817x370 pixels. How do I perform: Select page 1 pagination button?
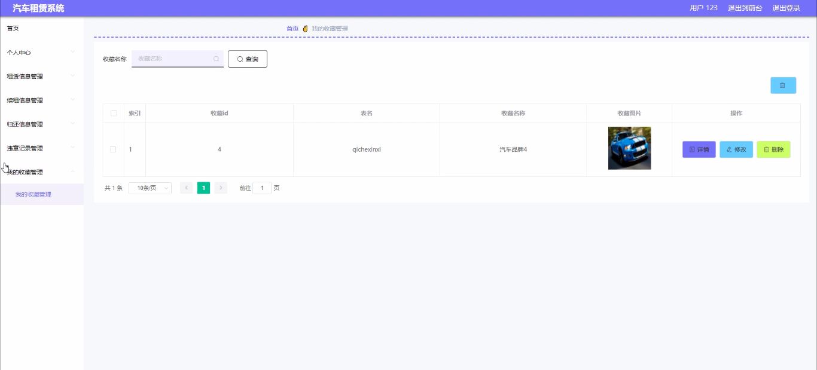pyautogui.click(x=203, y=188)
